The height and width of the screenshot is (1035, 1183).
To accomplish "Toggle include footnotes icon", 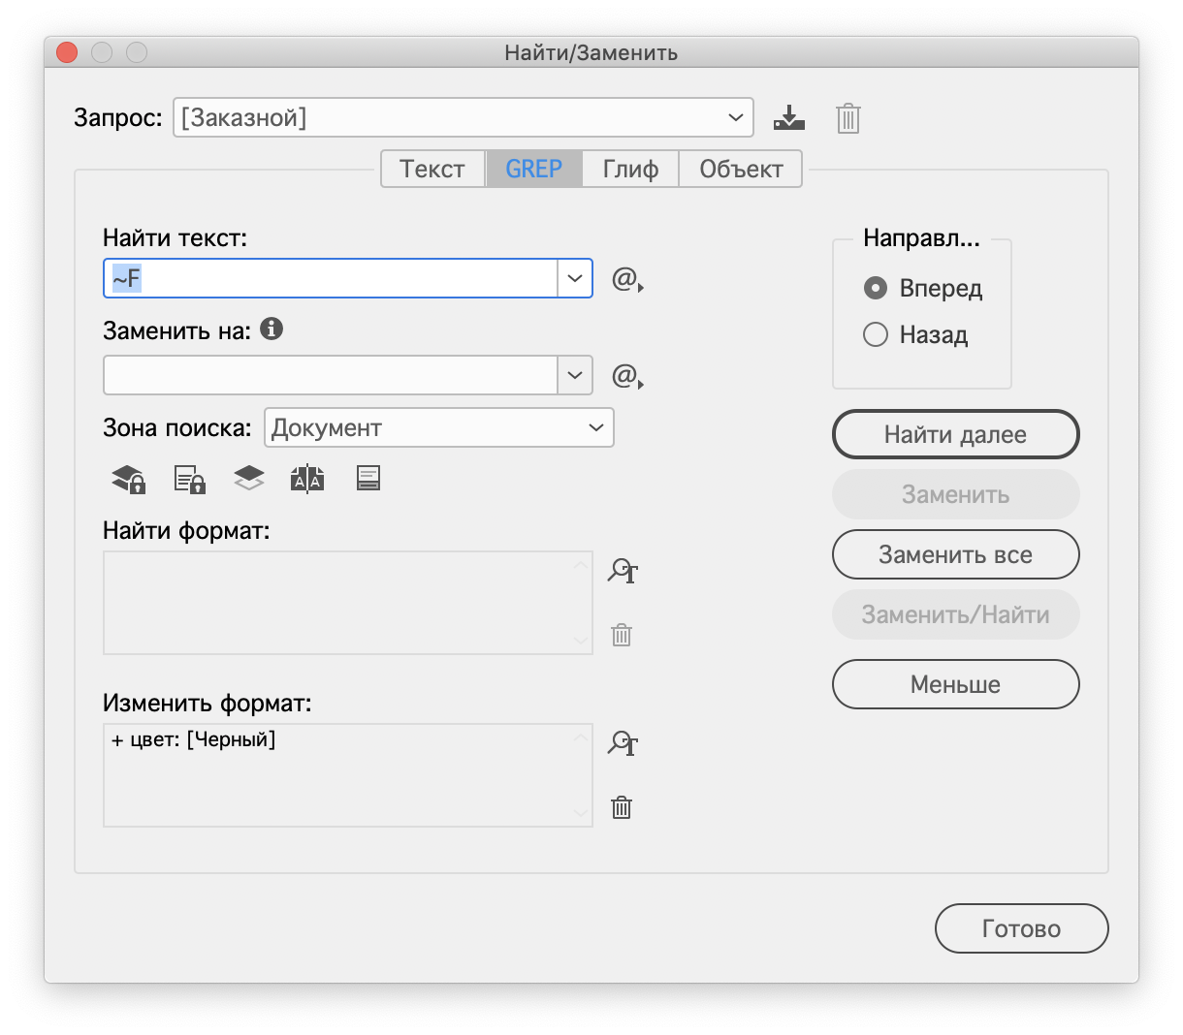I will (368, 477).
